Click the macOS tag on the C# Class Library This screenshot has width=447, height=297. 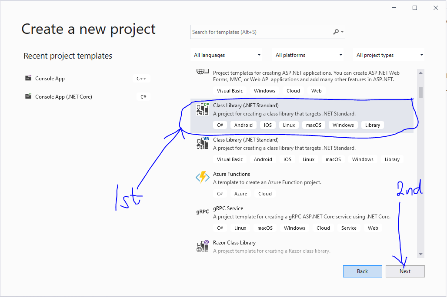click(x=314, y=125)
